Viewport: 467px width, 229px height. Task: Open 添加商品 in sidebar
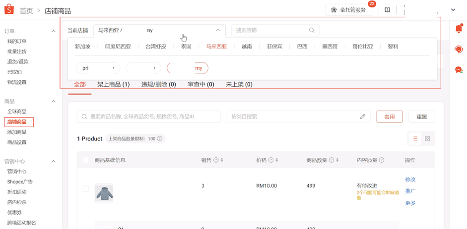(17, 132)
